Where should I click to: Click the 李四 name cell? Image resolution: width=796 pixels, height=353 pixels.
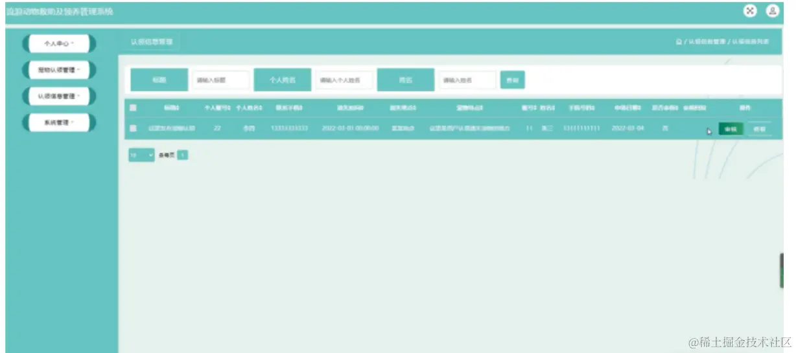click(249, 128)
